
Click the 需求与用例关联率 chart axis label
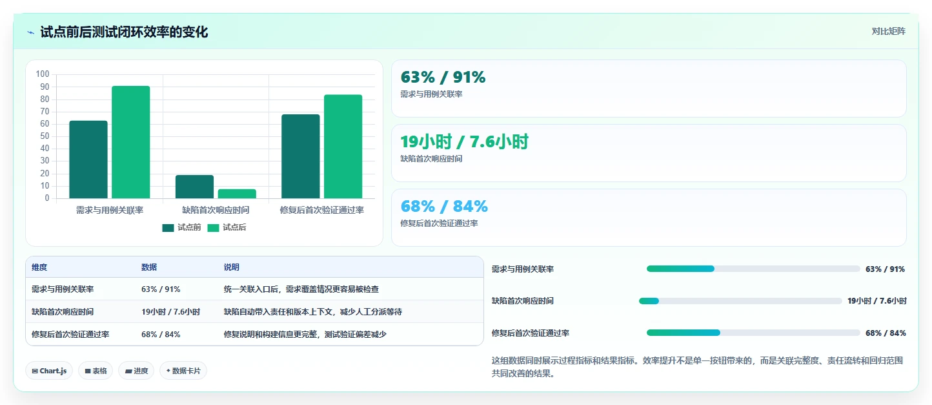(x=110, y=210)
